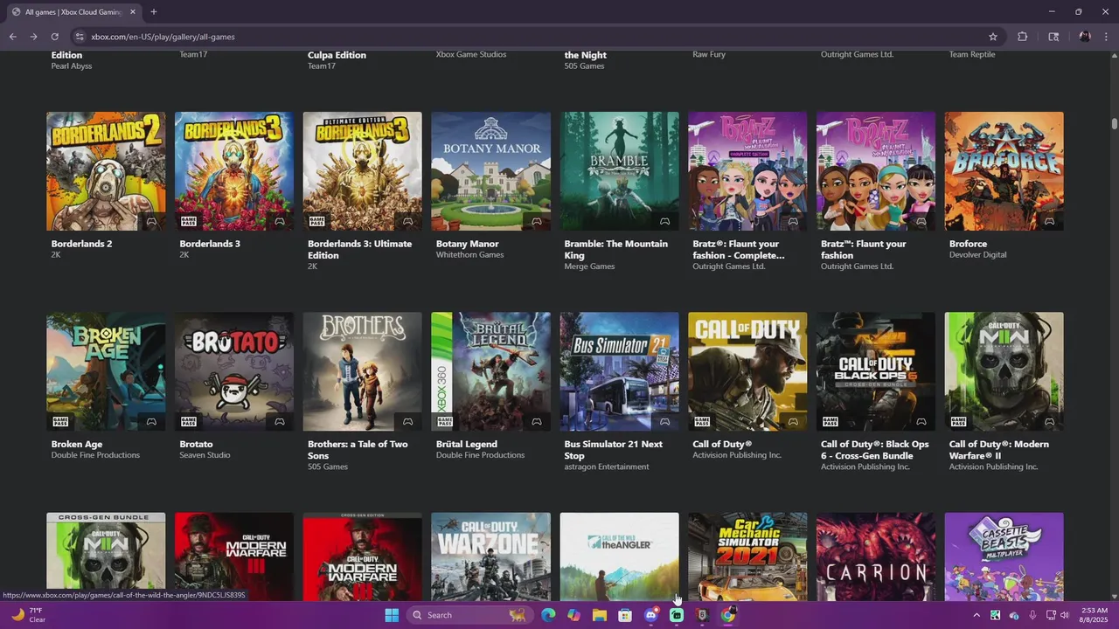
Task: Click the 'Whitethorn Games' publisher text
Action: point(469,255)
